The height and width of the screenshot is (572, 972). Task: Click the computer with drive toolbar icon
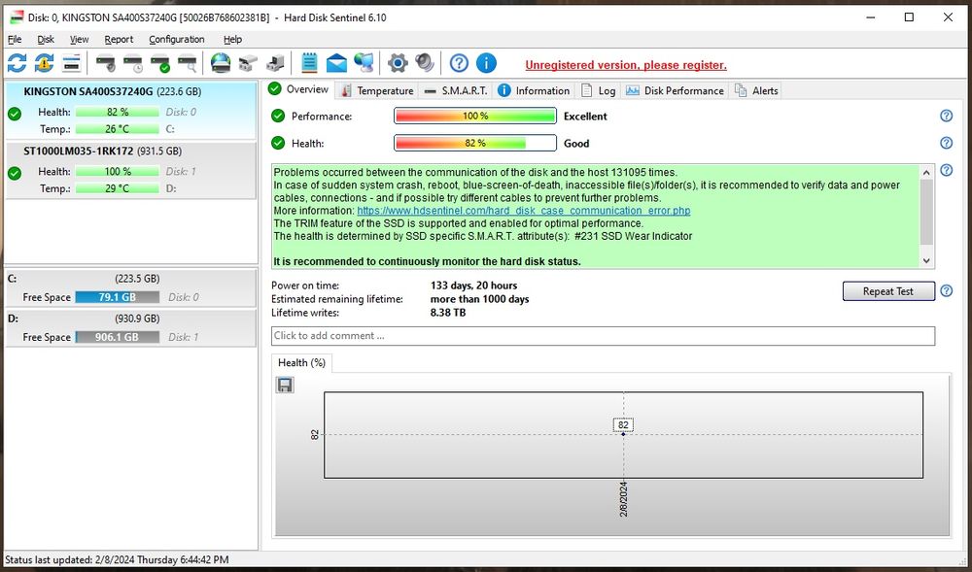click(x=275, y=63)
